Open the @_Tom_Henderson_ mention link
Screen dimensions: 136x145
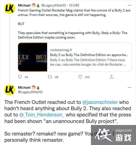[x=42, y=115]
